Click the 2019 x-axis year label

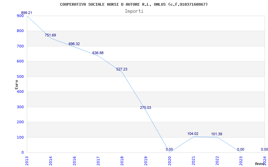146,161
